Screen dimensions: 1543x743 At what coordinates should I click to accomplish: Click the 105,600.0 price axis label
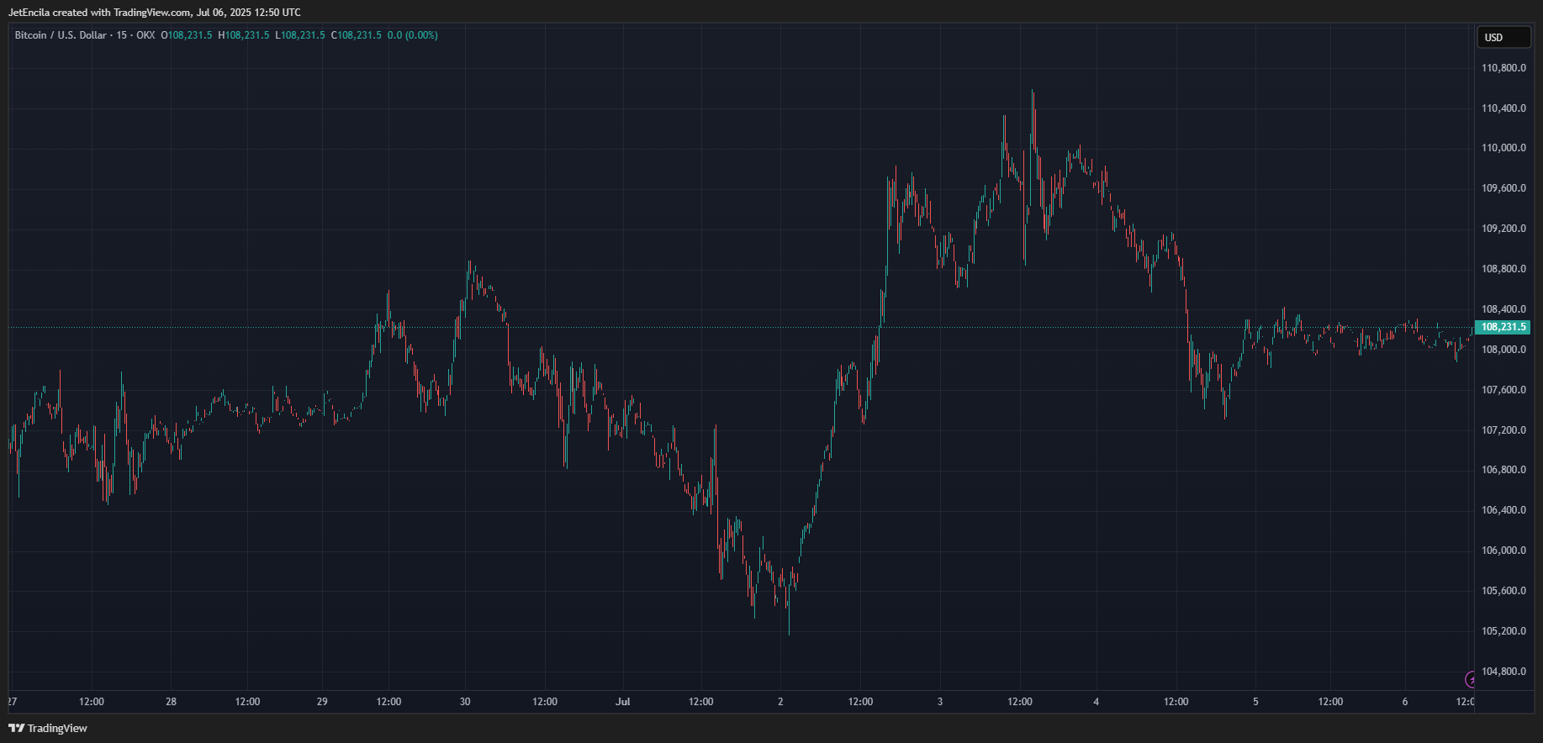coord(1503,591)
